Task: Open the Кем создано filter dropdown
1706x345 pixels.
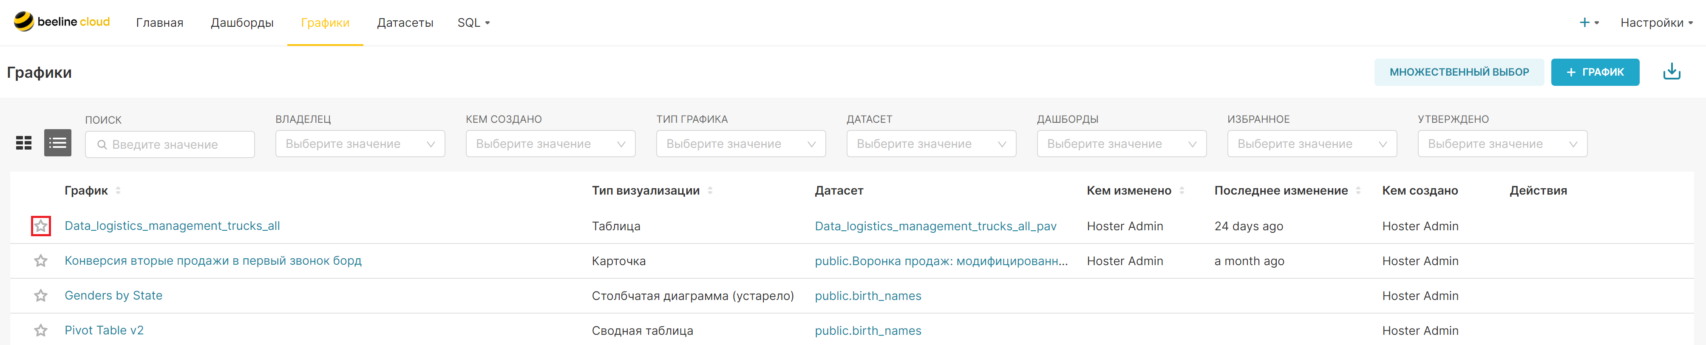Action: 550,144
